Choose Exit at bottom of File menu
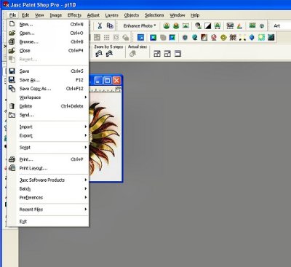 [x=48, y=221]
